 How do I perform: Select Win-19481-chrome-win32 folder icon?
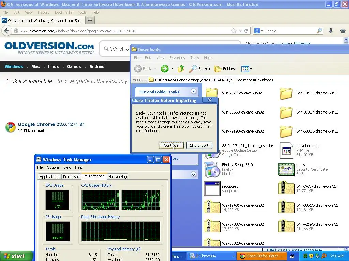coord(286,93)
